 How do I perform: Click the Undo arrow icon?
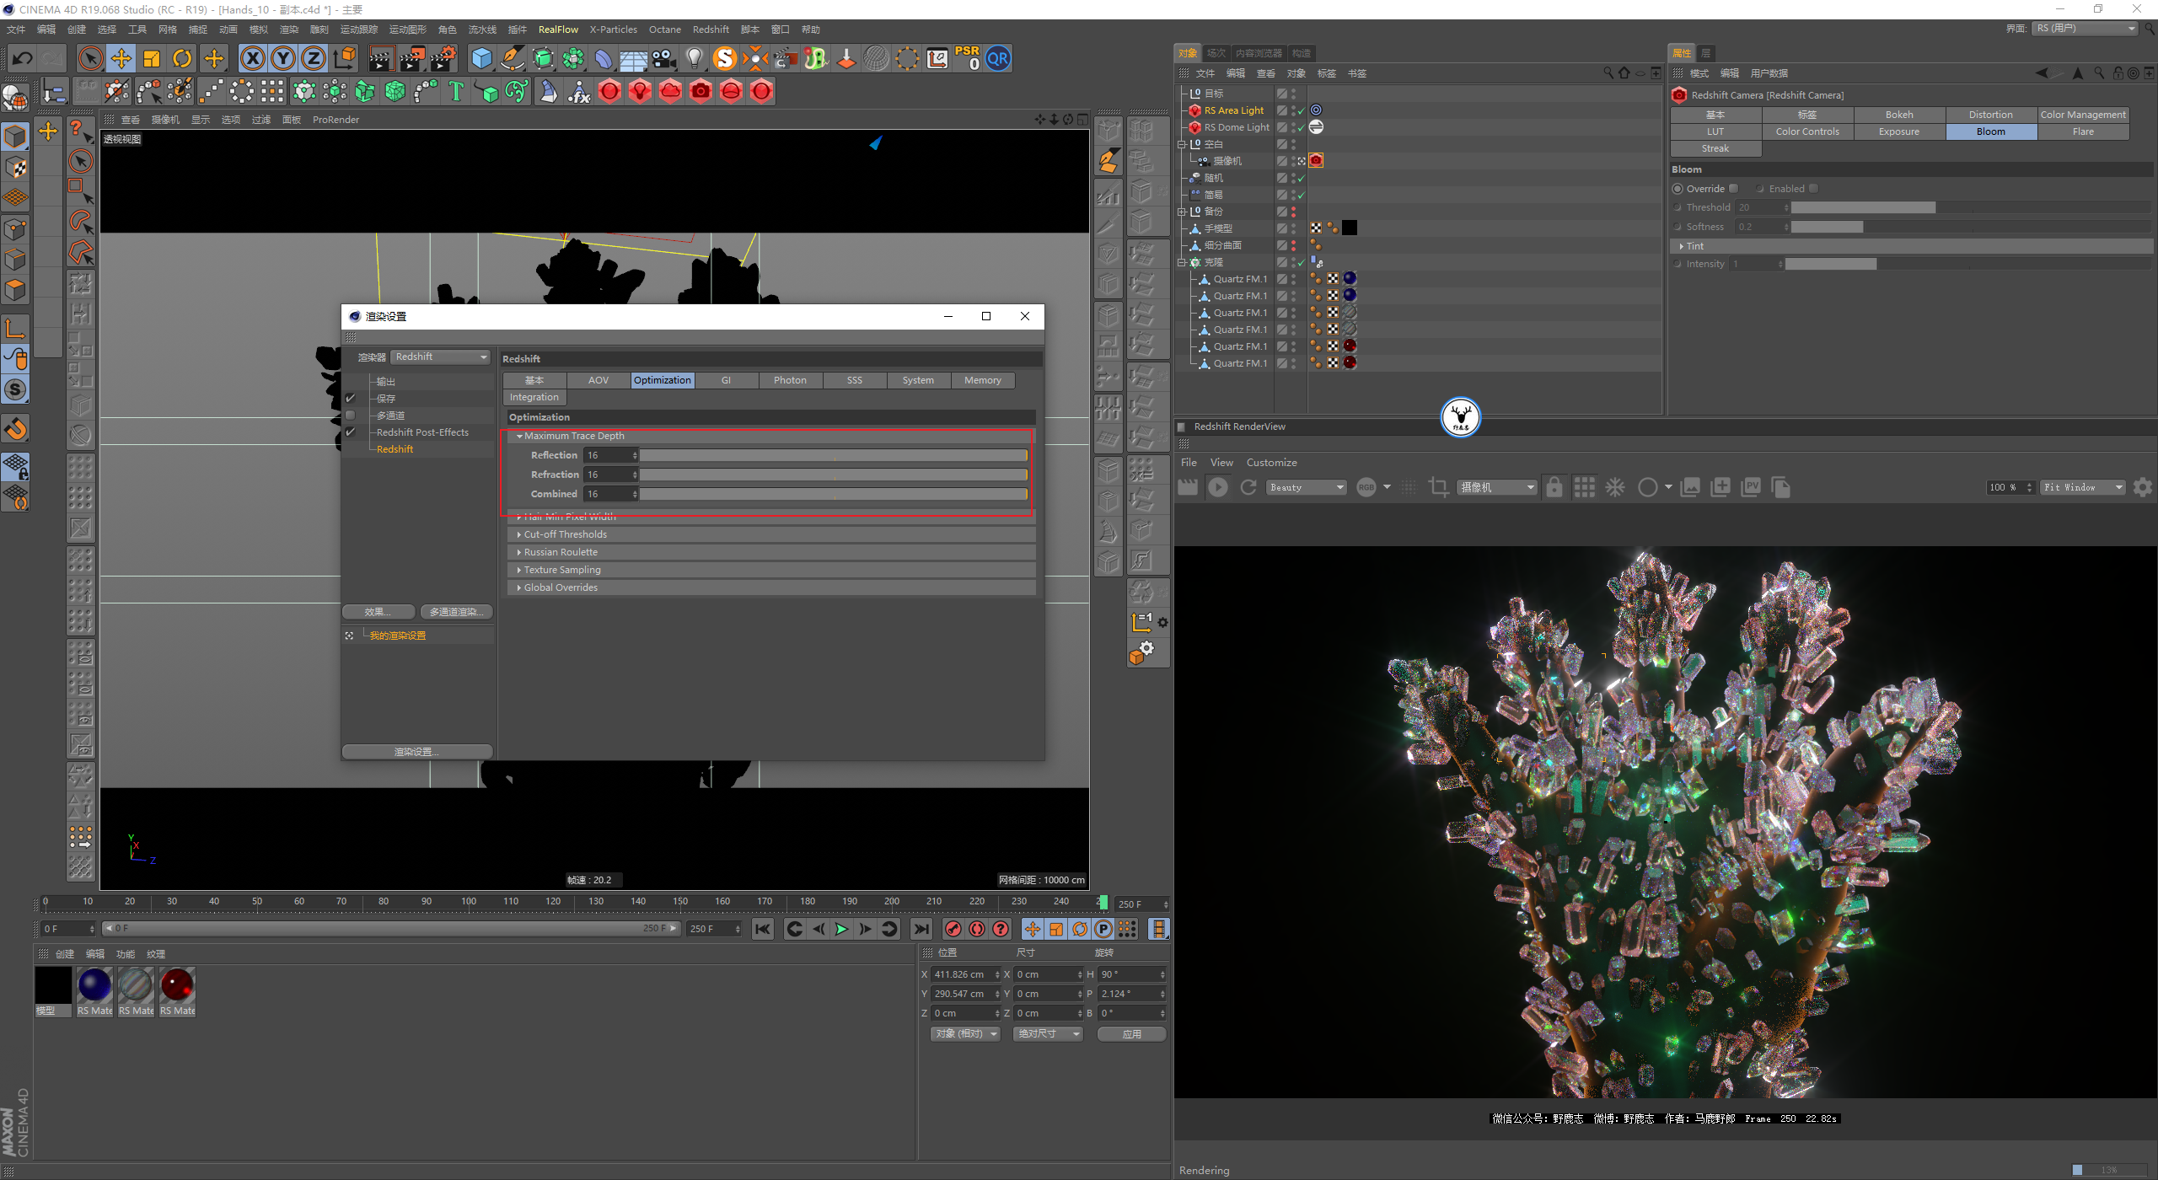23,58
